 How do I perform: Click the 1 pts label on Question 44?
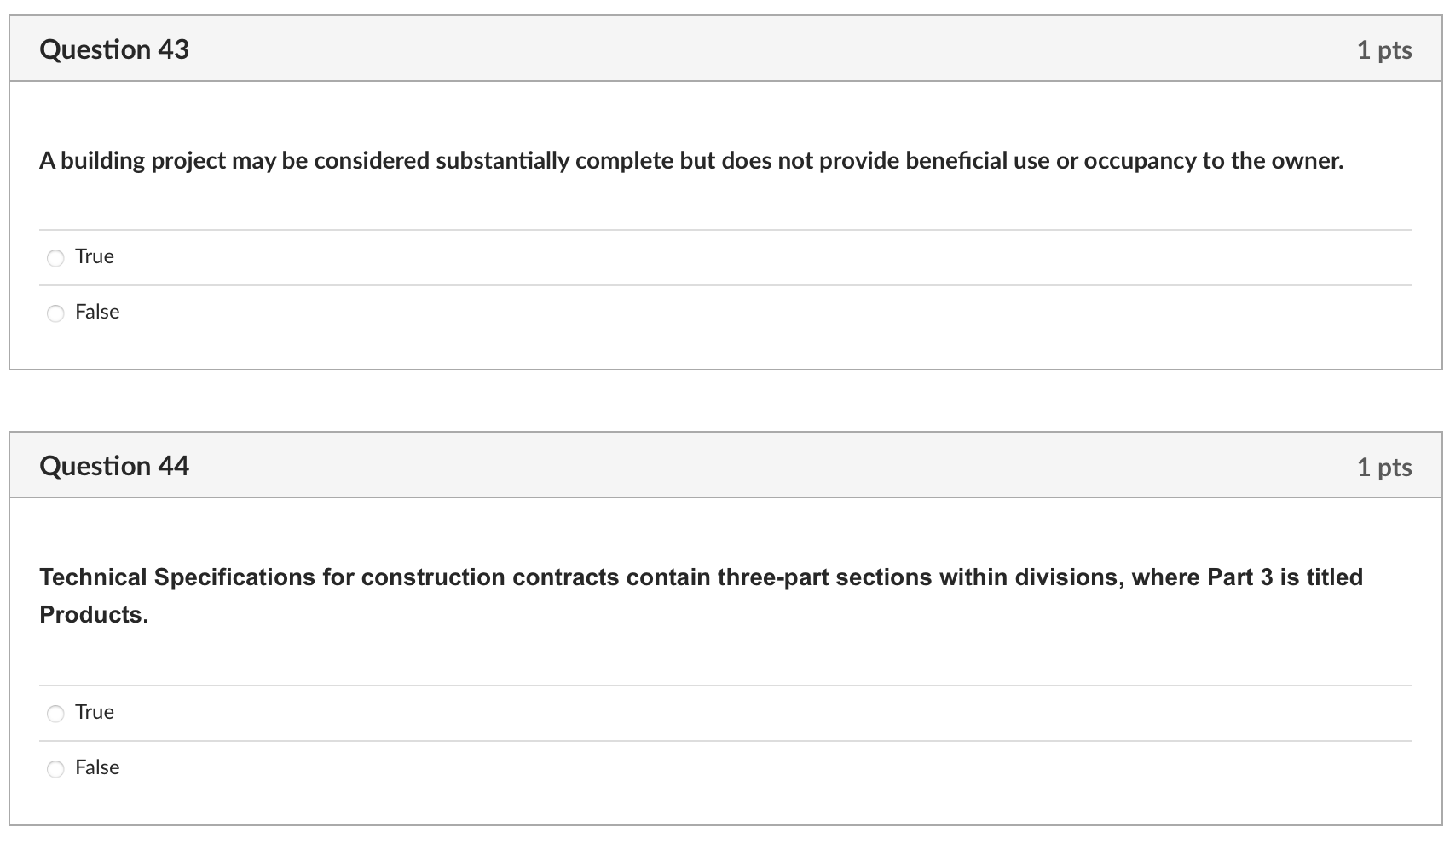1384,466
